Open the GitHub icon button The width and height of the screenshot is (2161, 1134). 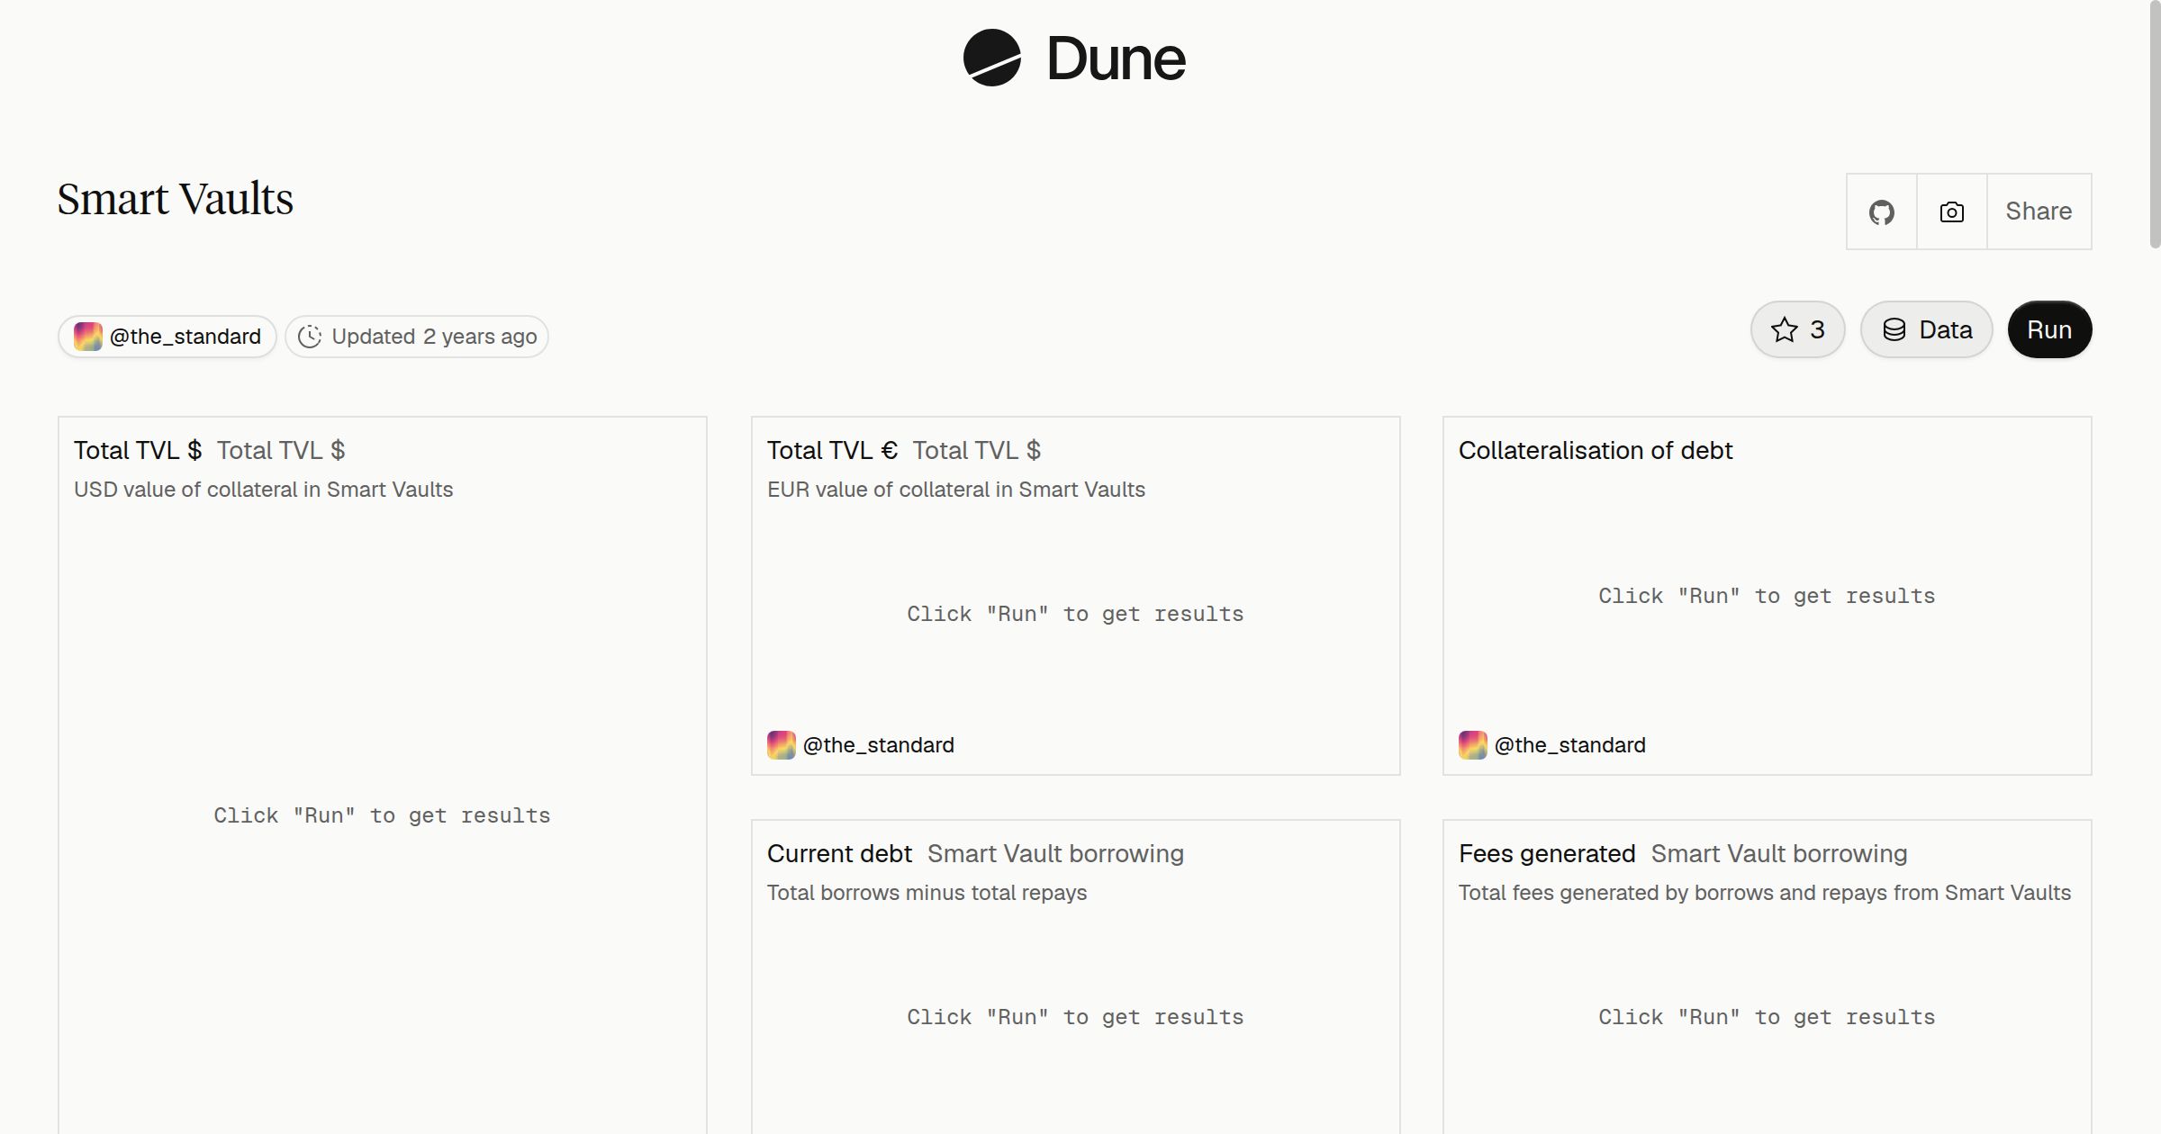click(x=1881, y=211)
